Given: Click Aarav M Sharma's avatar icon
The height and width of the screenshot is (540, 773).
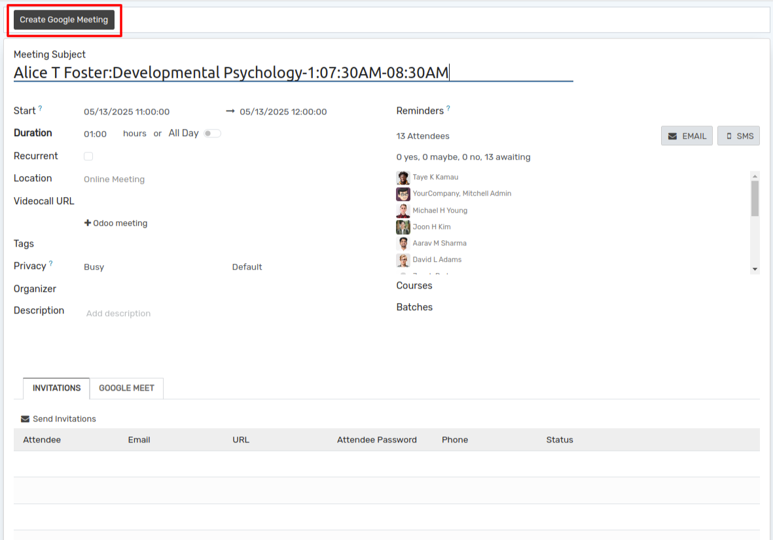Looking at the screenshot, I should point(403,243).
